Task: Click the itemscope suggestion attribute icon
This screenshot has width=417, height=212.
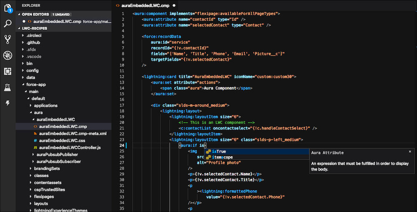Action: click(x=208, y=158)
